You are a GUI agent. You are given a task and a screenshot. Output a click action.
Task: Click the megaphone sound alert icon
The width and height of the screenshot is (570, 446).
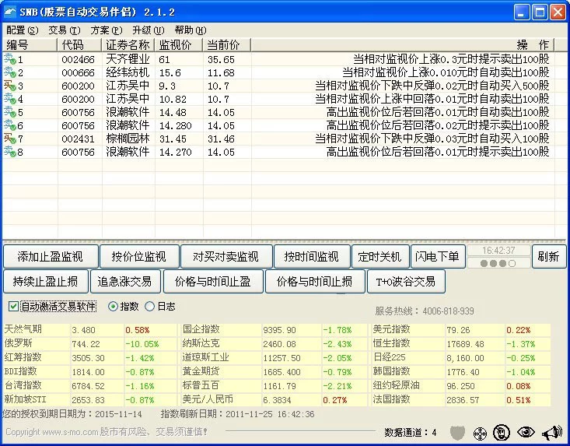coord(552,433)
